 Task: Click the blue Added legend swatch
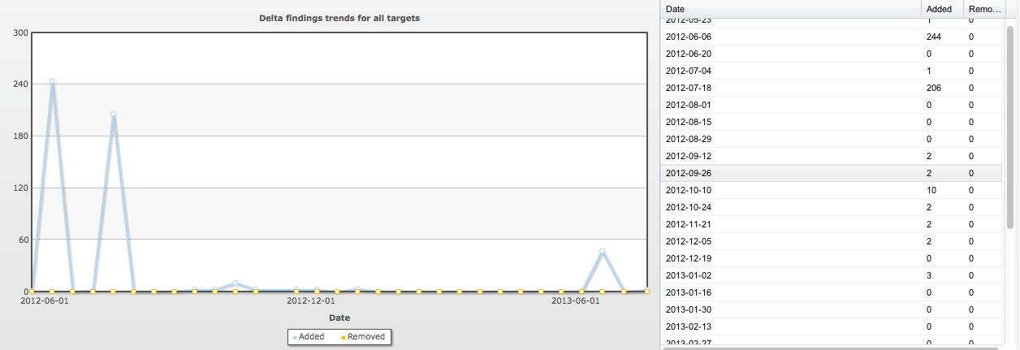tap(295, 337)
